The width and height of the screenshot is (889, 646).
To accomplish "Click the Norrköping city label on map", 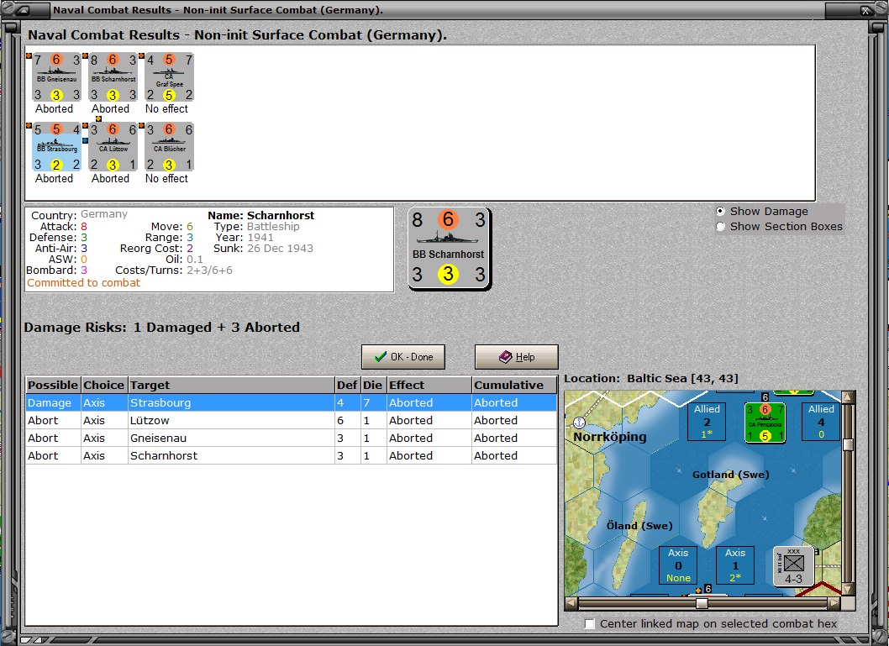I will [x=609, y=437].
